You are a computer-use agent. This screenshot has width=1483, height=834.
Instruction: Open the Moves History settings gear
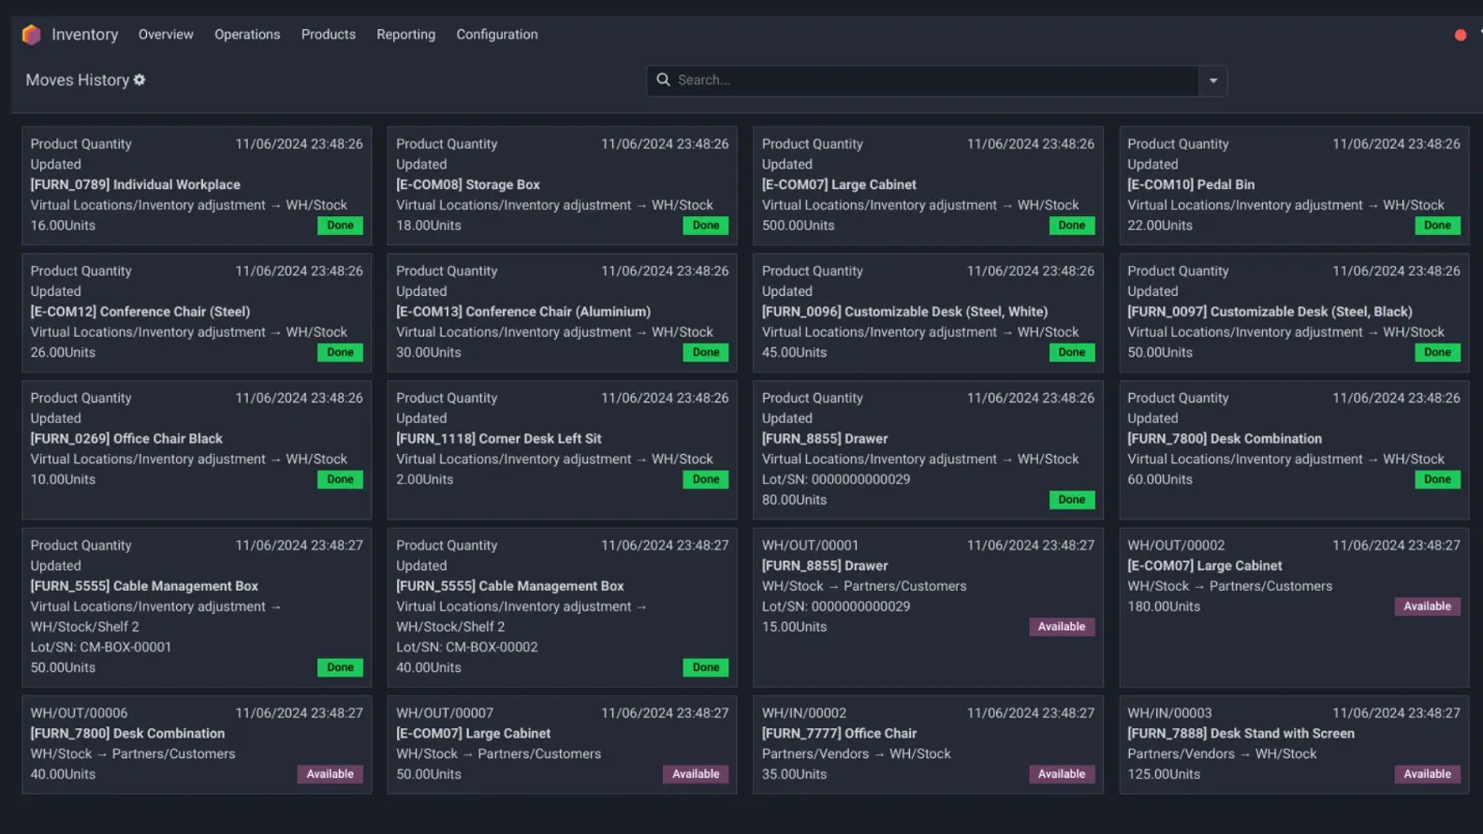[139, 80]
